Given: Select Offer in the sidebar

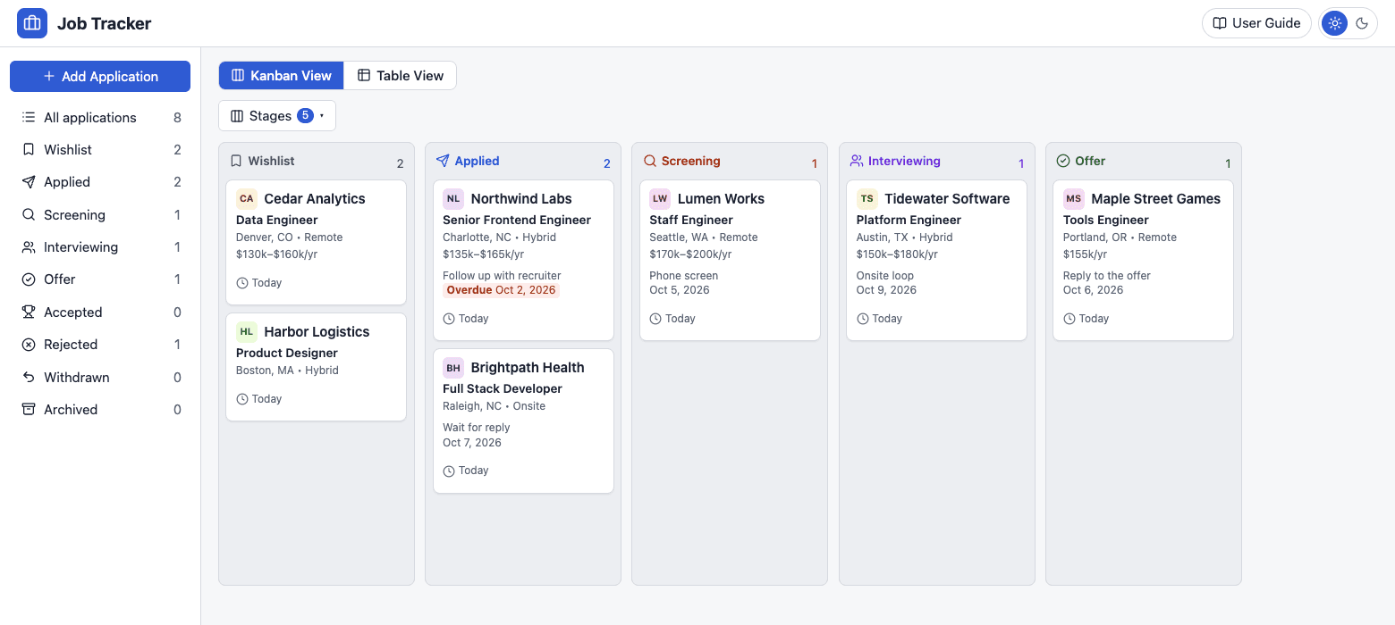Looking at the screenshot, I should pos(100,279).
